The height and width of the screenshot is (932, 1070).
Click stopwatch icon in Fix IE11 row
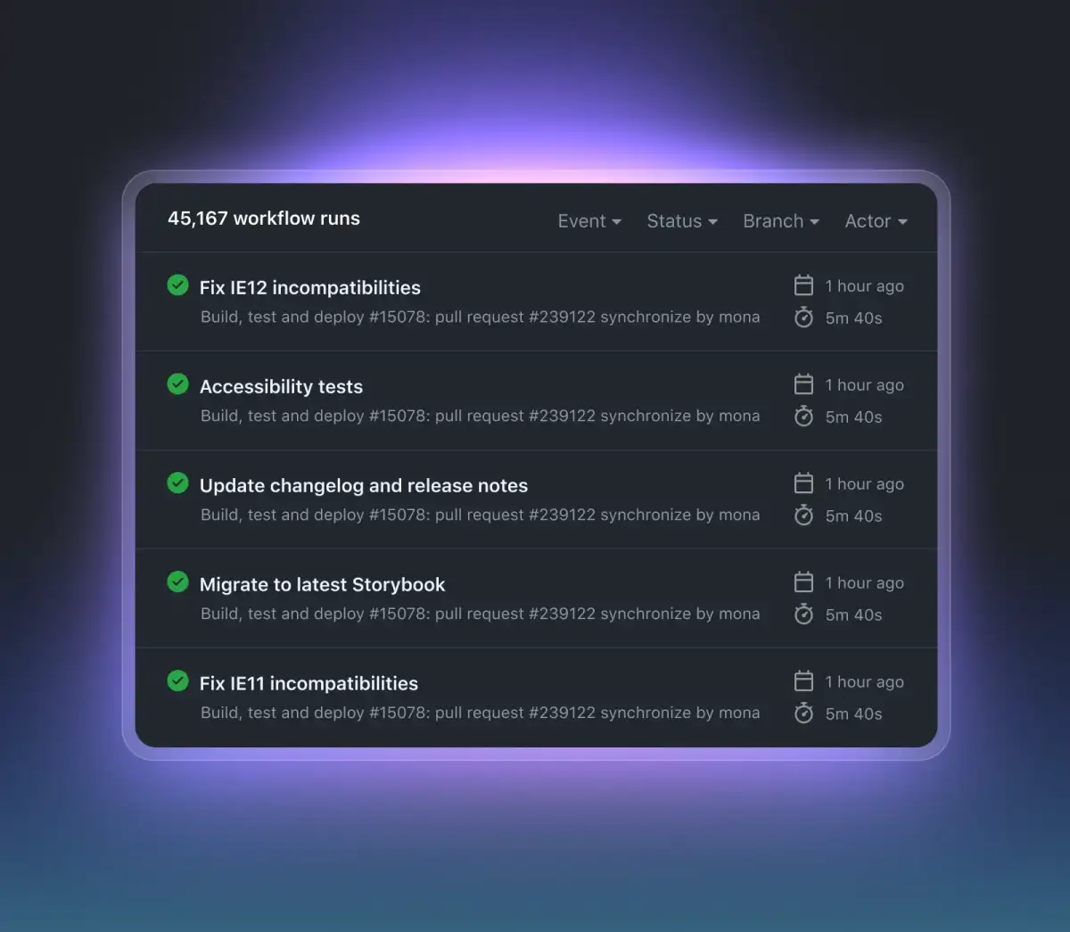tap(803, 713)
